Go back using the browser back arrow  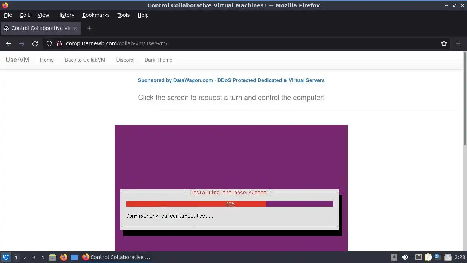9,43
